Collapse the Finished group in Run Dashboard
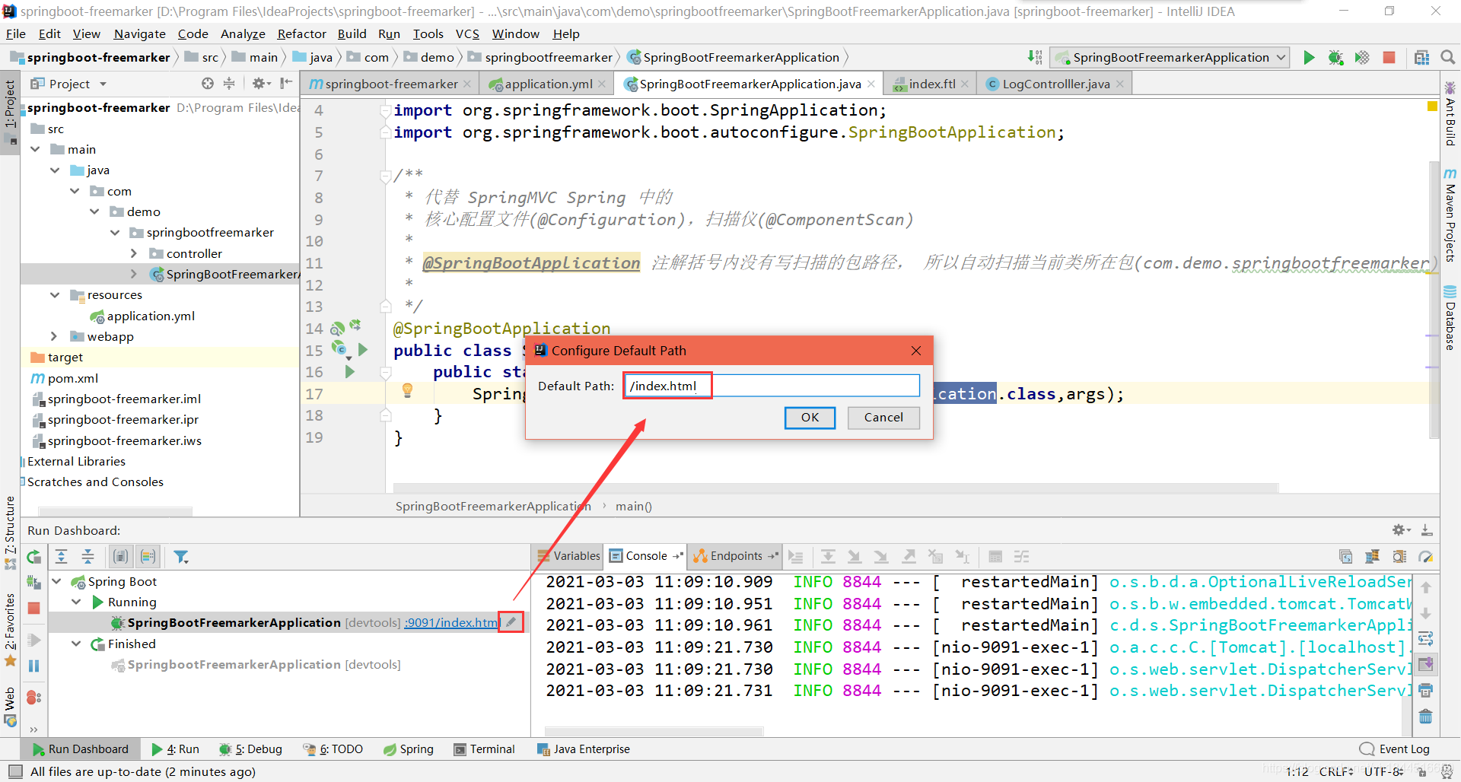The width and height of the screenshot is (1461, 782). coord(76,644)
